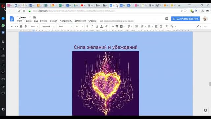Open the input tools language dropdown

pos(173,26)
